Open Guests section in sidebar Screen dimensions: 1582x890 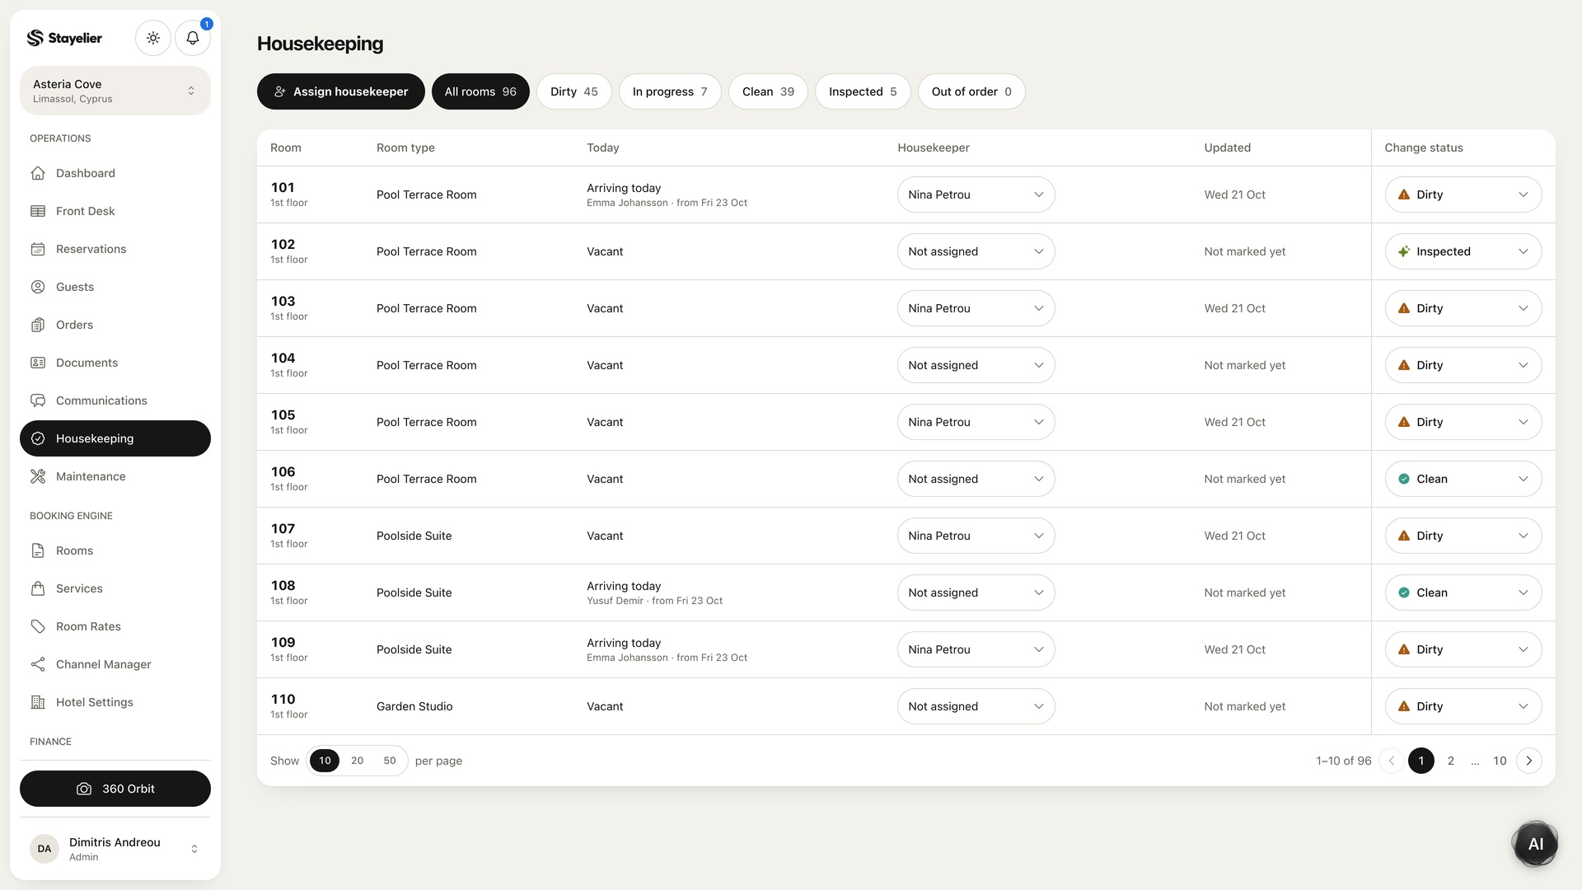point(115,287)
